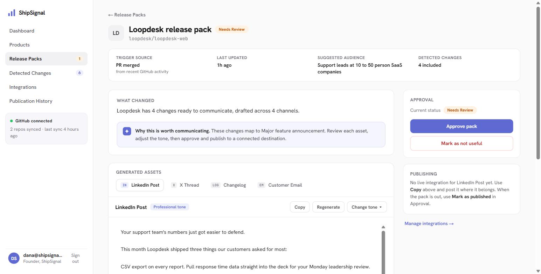Viewport: 541px width, 274px height.
Task: Open the Change tone dropdown
Action: (x=367, y=207)
